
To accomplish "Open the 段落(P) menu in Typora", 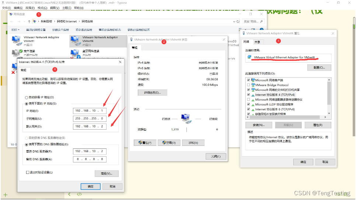I will click(x=30, y=8).
